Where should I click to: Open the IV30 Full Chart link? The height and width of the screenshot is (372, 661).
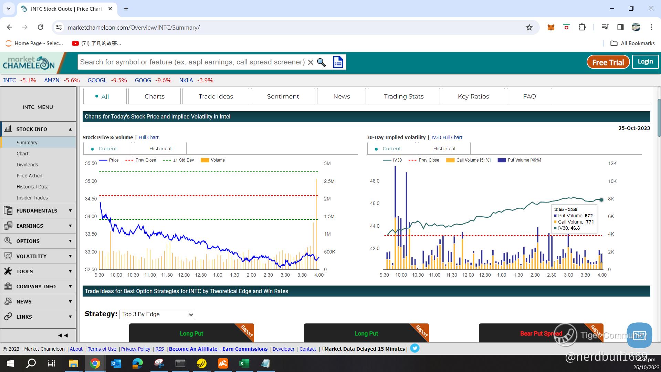tap(447, 137)
